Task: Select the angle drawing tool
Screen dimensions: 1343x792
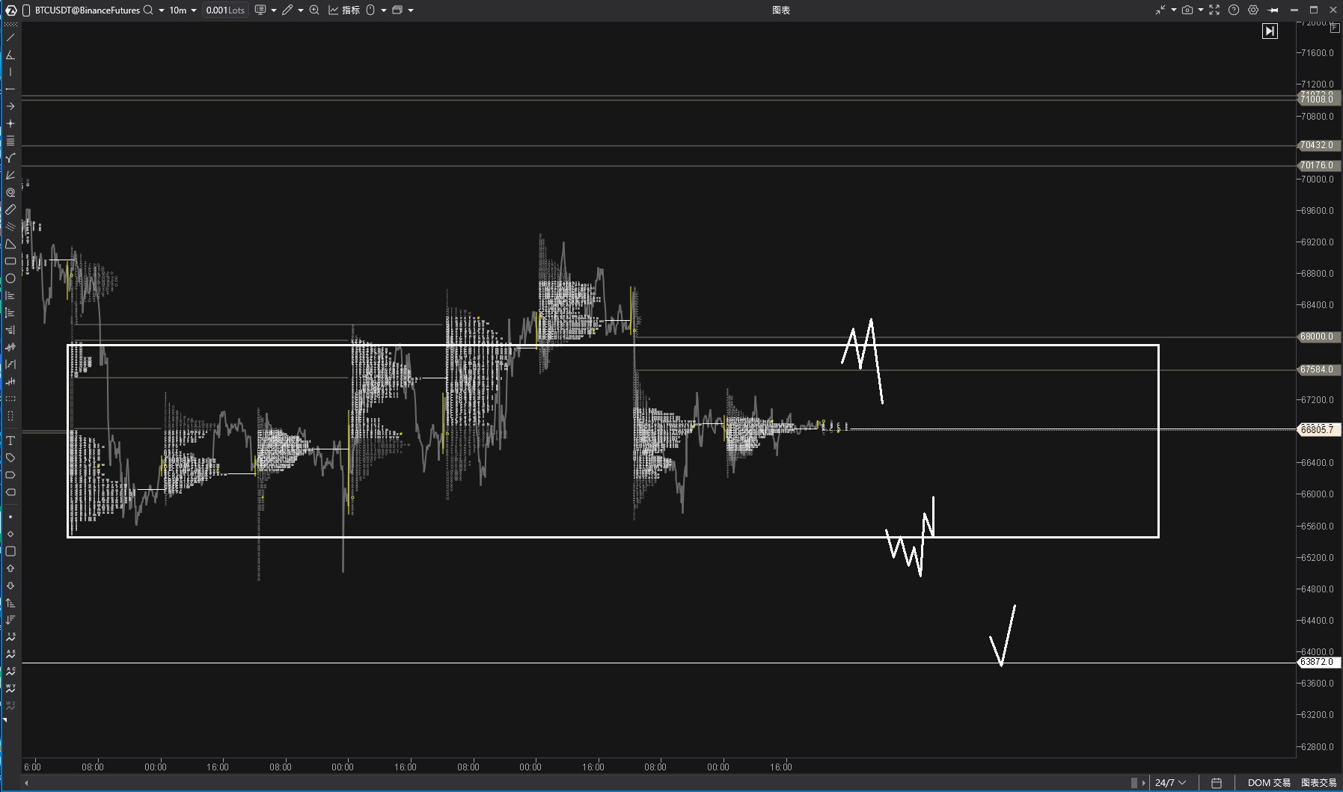Action: [10, 55]
